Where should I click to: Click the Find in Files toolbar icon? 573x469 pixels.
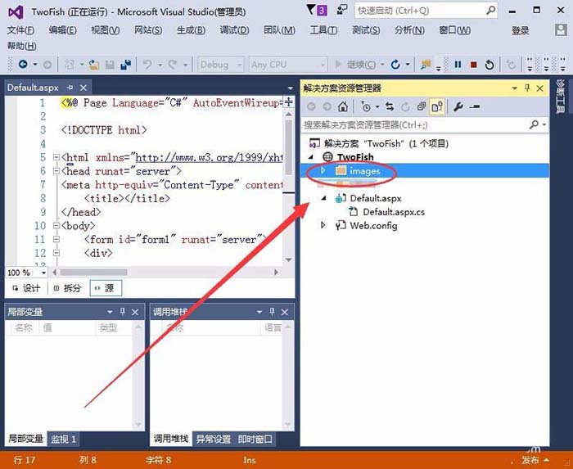425,65
